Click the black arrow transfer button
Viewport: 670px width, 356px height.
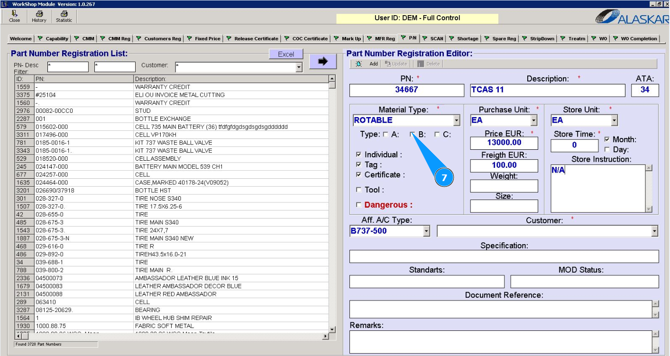coord(323,61)
